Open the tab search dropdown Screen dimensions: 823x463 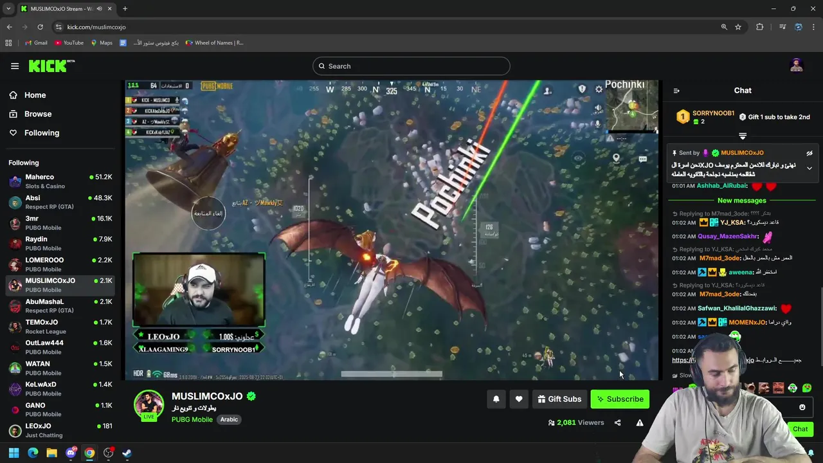[8, 9]
